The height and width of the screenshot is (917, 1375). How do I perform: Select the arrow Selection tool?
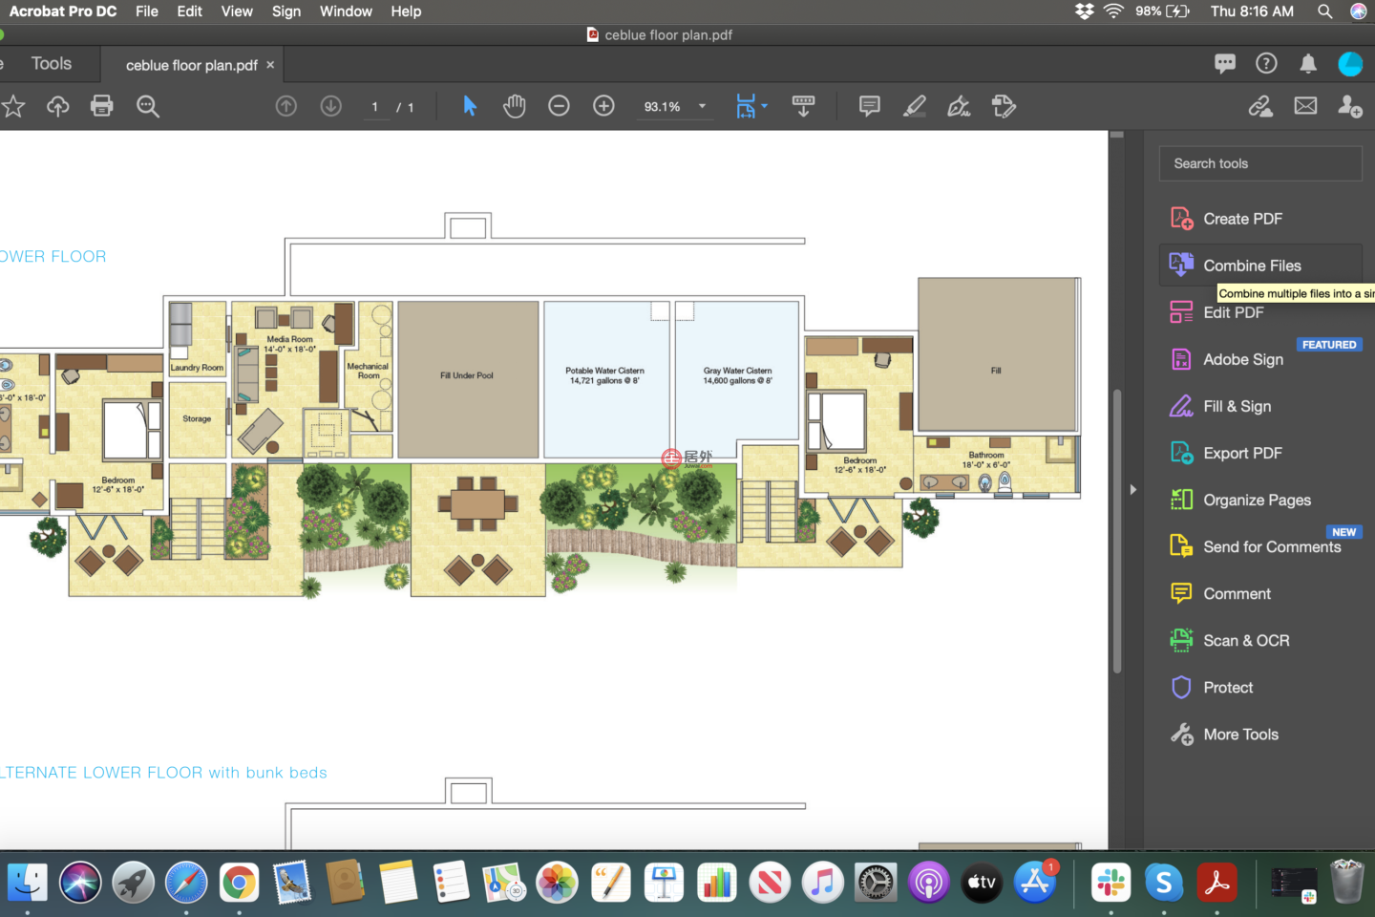470,106
